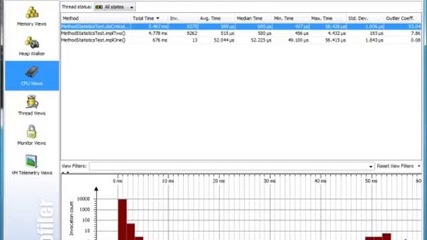Open the VM Telemetry Views section
This screenshot has width=427, height=240.
pos(31,165)
